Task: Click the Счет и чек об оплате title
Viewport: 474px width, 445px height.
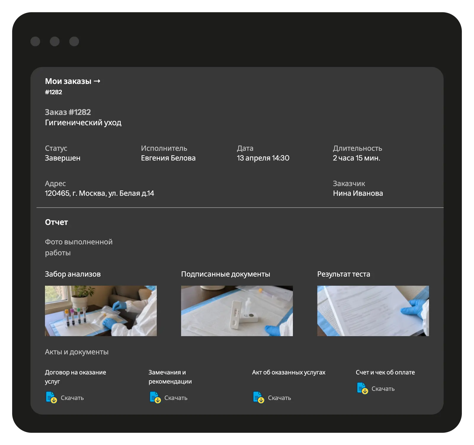Action: pyautogui.click(x=385, y=372)
